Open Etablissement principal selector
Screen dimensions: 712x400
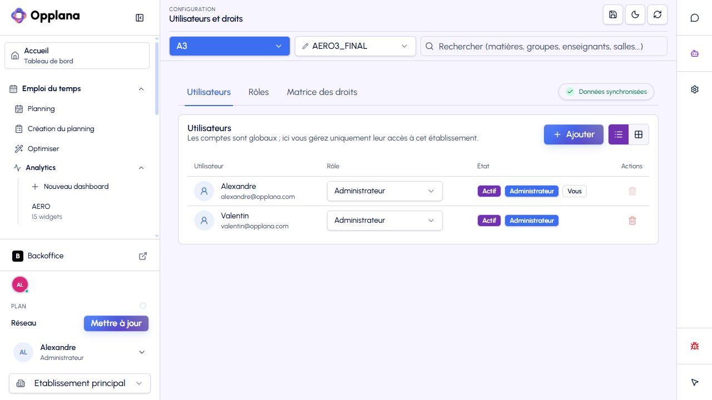[80, 383]
